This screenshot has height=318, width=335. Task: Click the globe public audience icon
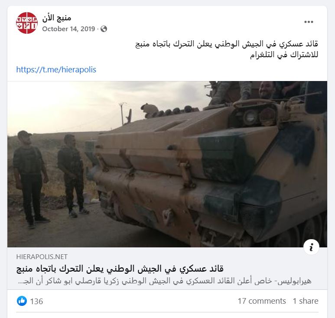[x=104, y=29]
